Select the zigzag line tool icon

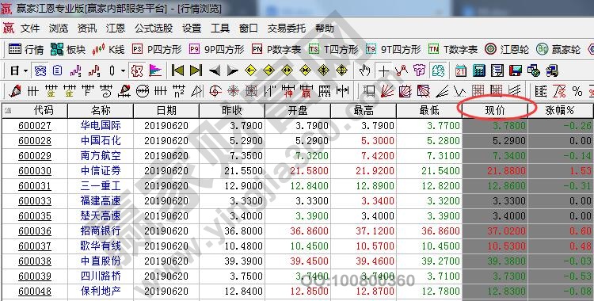pos(402,70)
